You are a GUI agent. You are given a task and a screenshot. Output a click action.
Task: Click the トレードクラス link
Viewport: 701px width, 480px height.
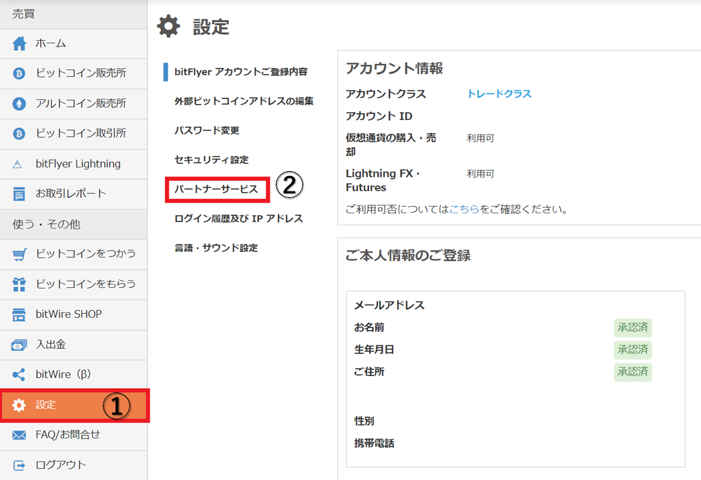pyautogui.click(x=499, y=94)
